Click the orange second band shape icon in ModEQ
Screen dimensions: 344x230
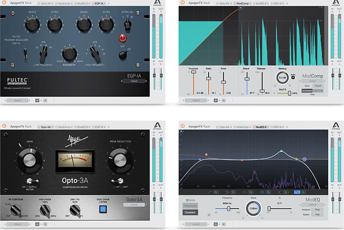tap(227, 192)
